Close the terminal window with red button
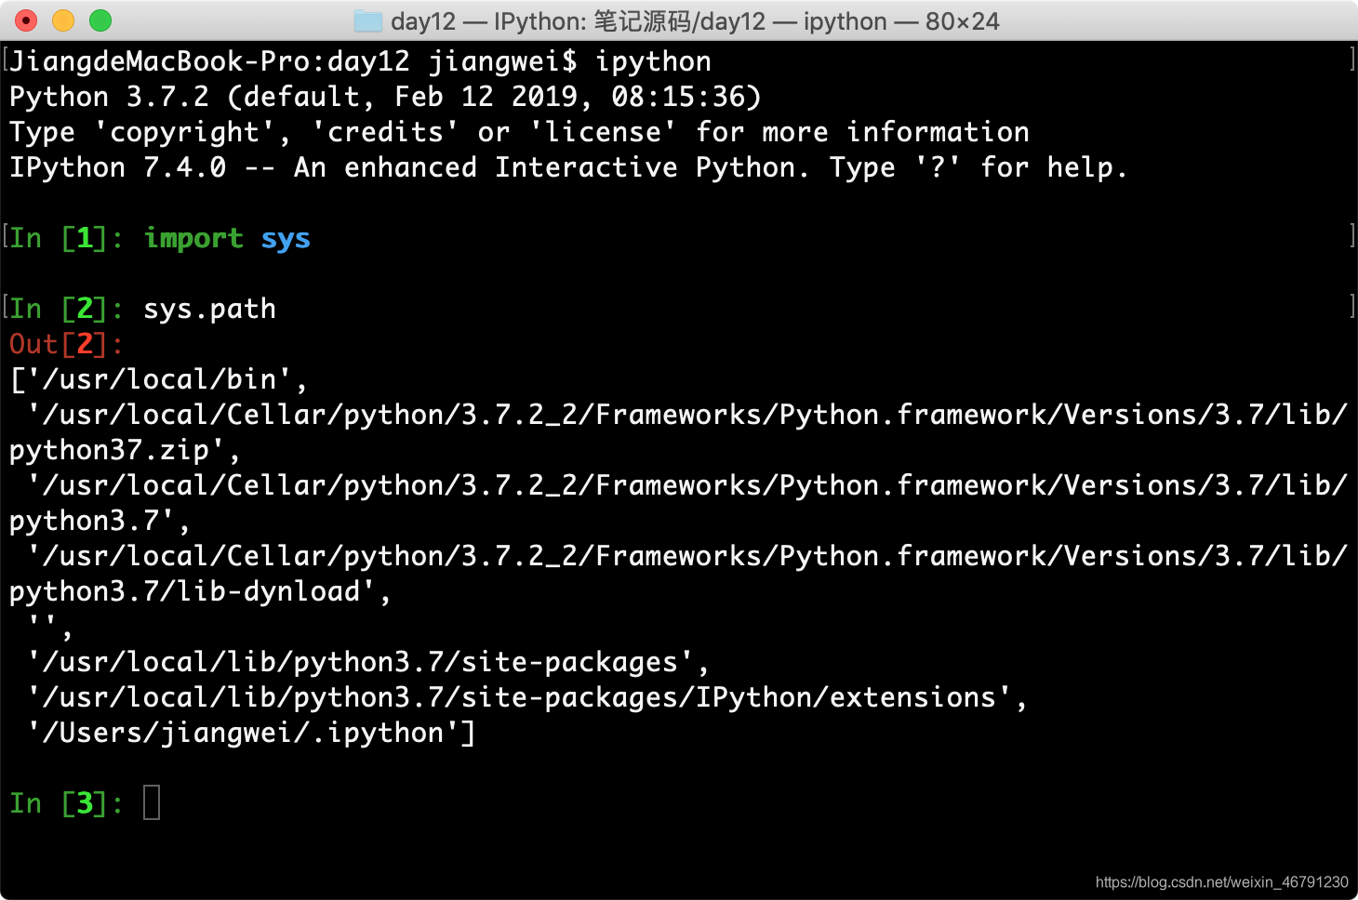 (27, 20)
